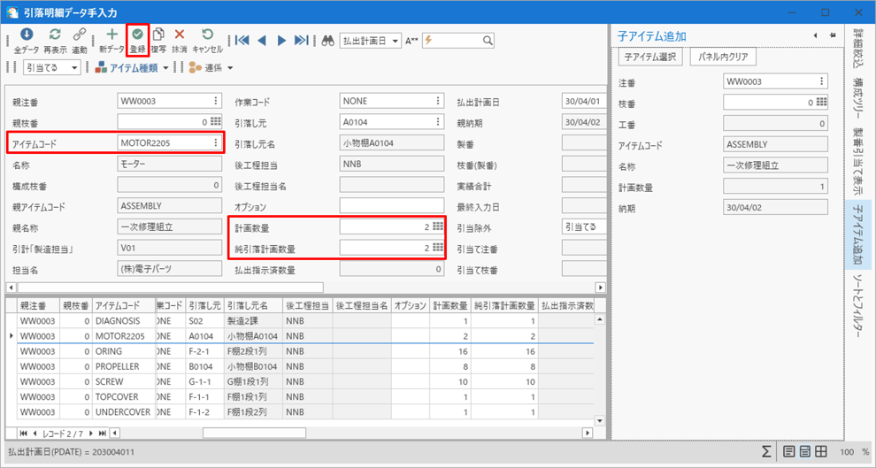The image size is (876, 468).
Task: Click the 全データ download icon
Action: (27, 35)
